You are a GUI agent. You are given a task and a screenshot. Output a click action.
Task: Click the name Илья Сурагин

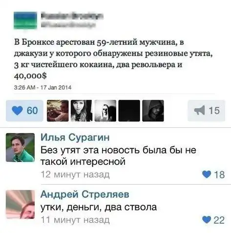75,137
